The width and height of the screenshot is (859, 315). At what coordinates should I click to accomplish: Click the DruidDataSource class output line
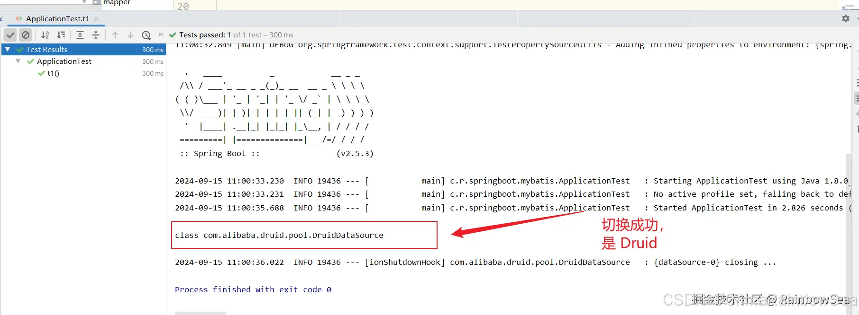pos(279,235)
